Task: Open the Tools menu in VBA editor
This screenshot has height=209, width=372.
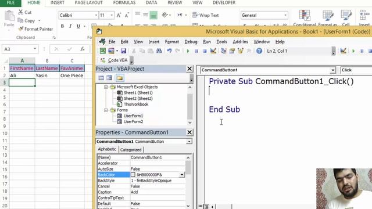Action: pos(221,42)
